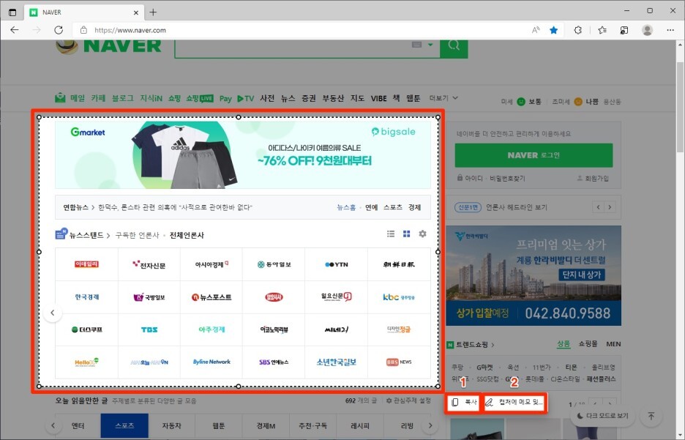Switch newsstand to grid view icon

[x=406, y=234]
